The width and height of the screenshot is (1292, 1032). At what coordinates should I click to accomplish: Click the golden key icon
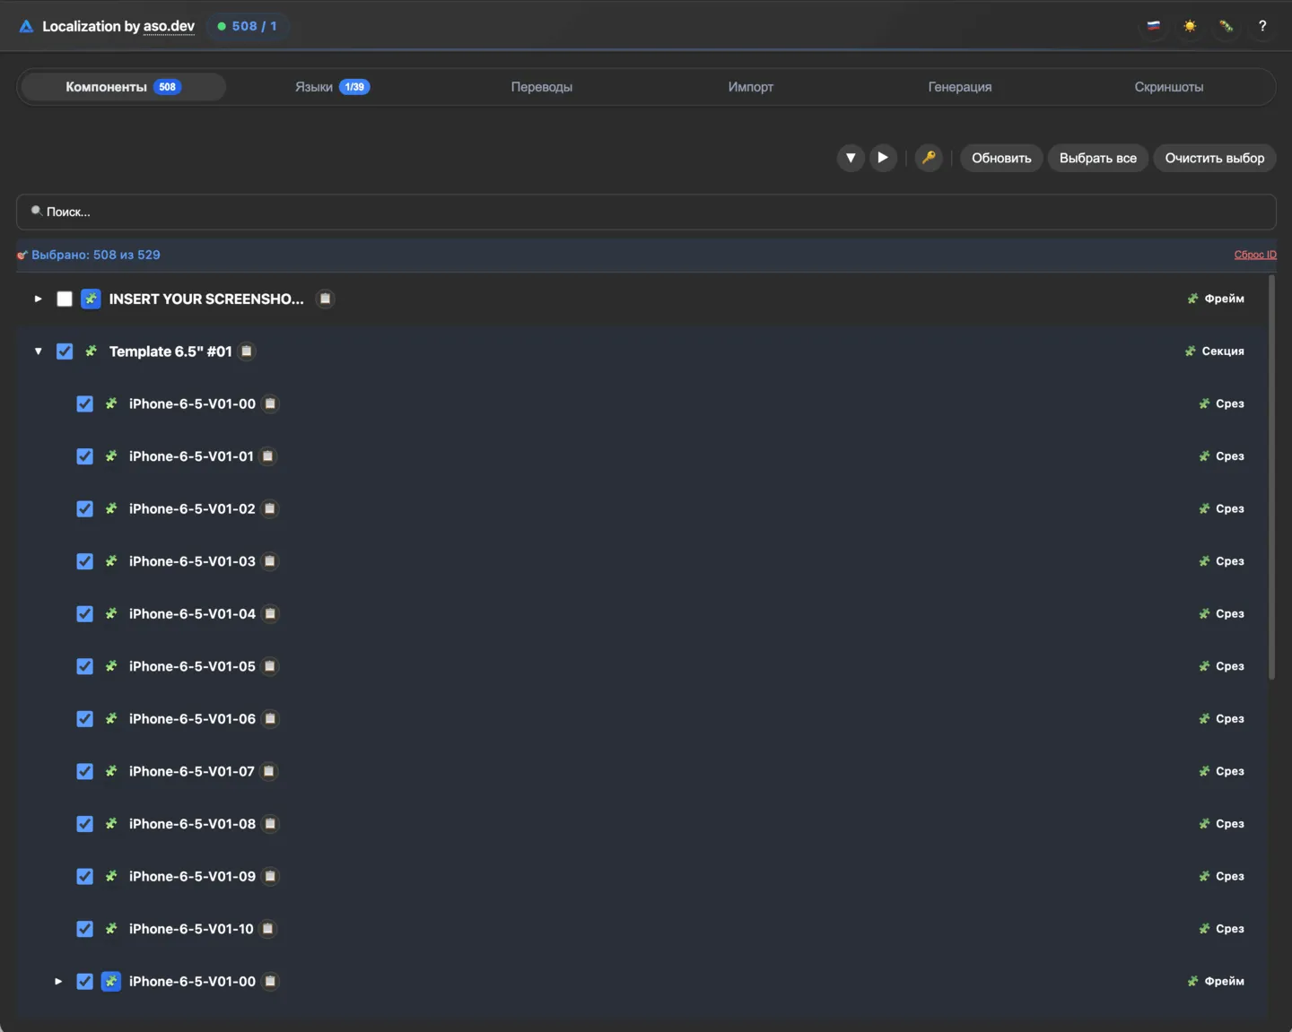[x=929, y=158]
